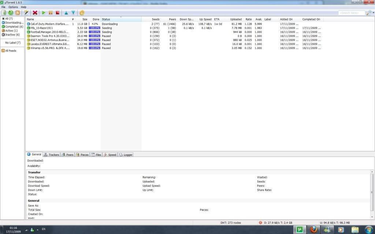Open Preferences via the gear toolbar icon
Viewport: 375px width, 234px height.
point(82,13)
